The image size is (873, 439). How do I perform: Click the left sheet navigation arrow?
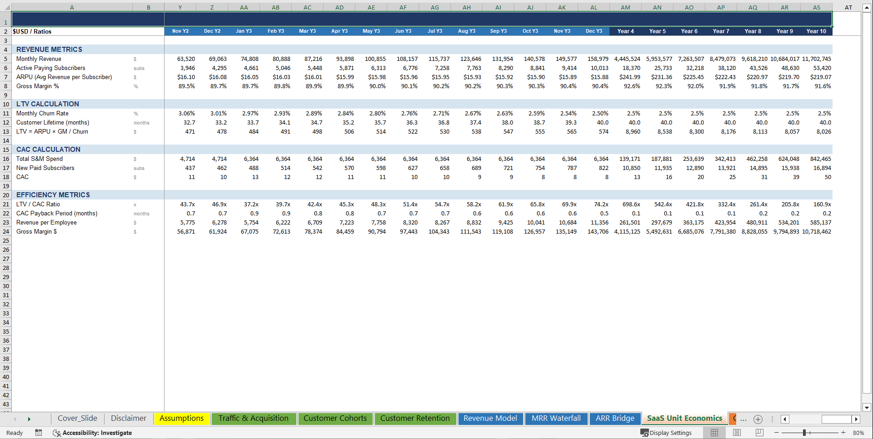[x=15, y=419]
